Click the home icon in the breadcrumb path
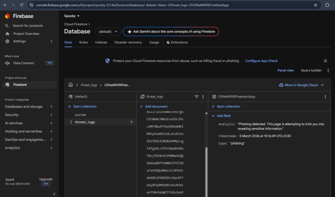335x197 pixels. [71, 85]
